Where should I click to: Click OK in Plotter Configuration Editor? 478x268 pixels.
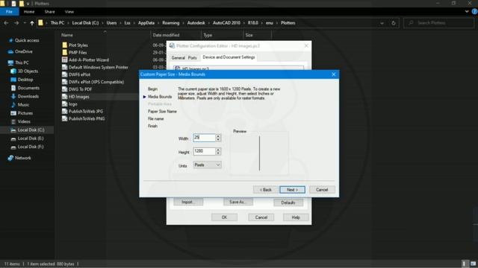pyautogui.click(x=224, y=217)
